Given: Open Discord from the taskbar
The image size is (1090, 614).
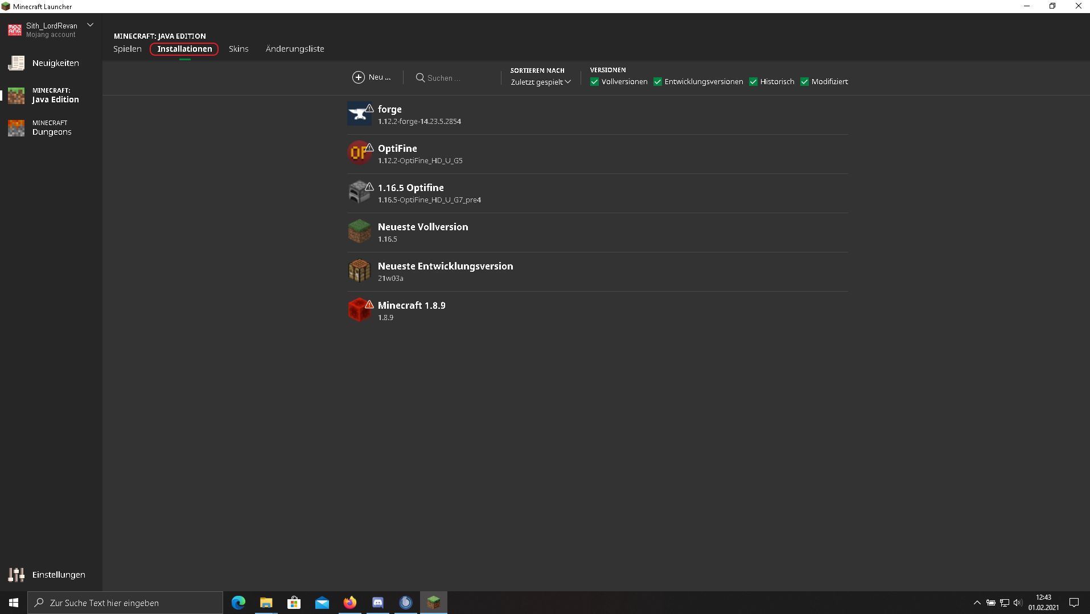Looking at the screenshot, I should (378, 603).
